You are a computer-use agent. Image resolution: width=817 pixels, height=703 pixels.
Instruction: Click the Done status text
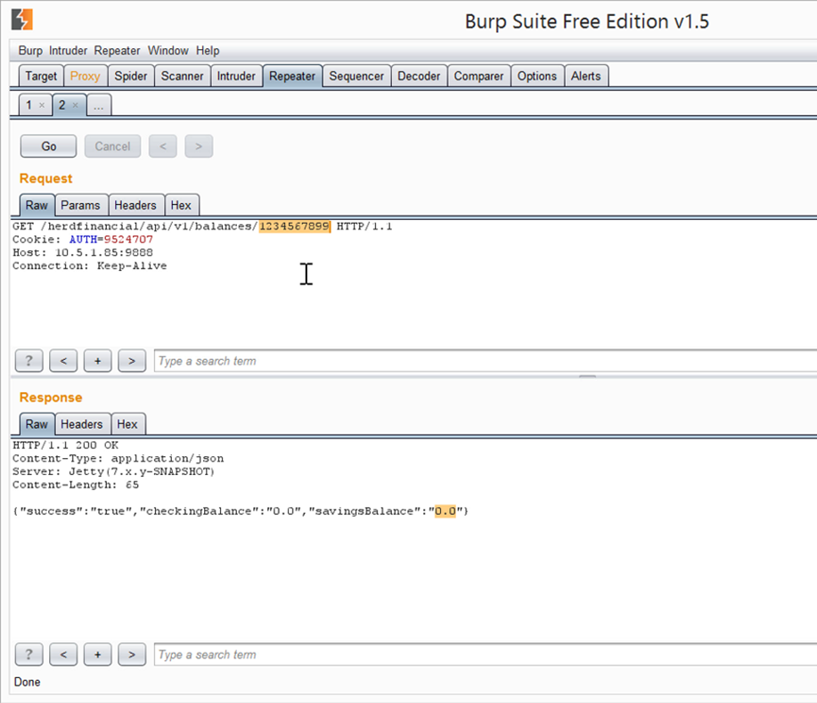tap(27, 683)
